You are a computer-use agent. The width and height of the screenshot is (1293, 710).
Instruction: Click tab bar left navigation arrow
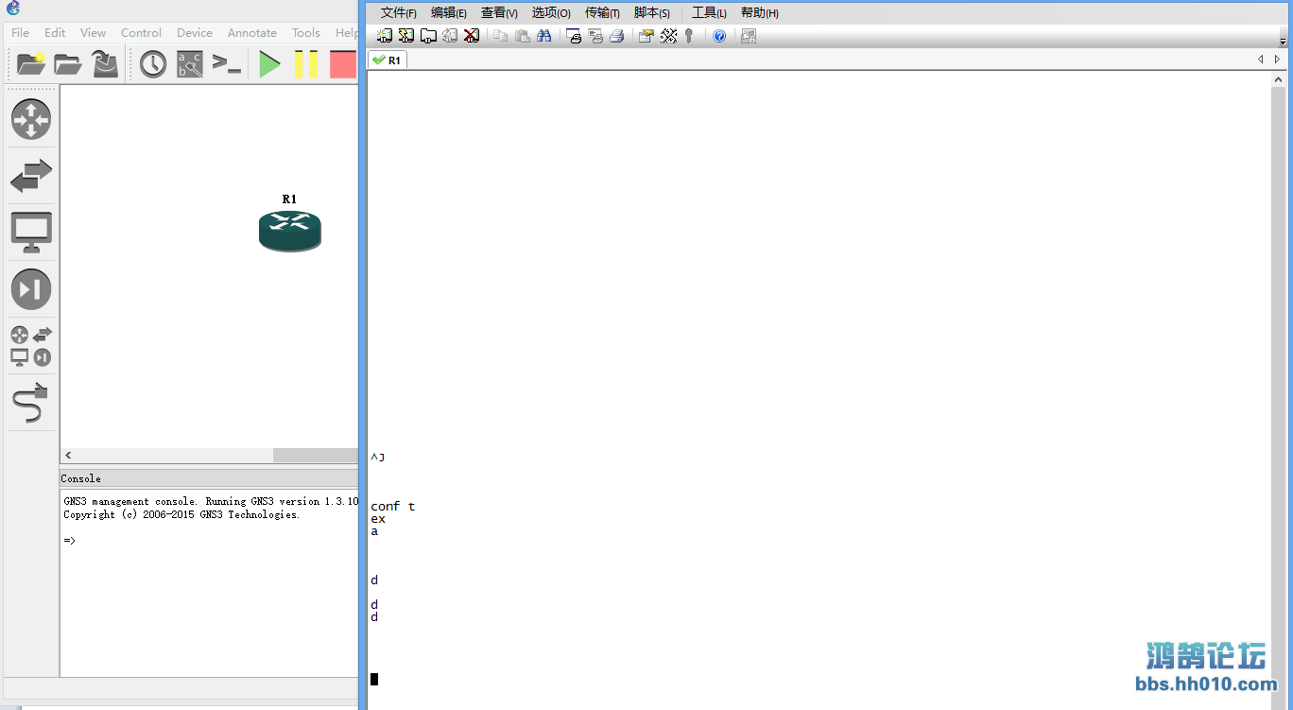[x=1260, y=60]
